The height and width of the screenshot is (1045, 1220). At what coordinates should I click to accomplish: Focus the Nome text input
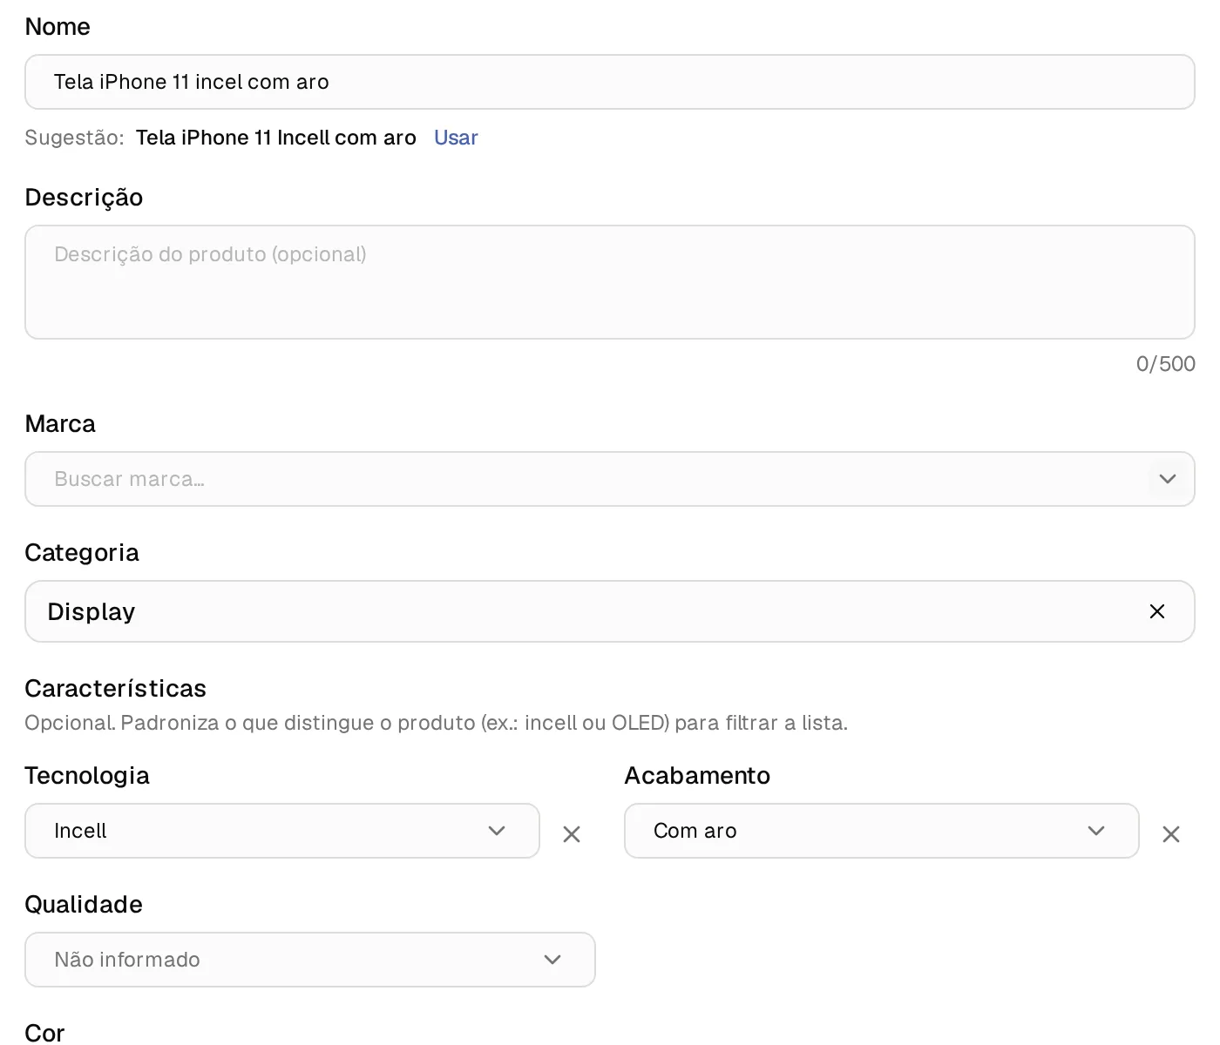pos(610,82)
